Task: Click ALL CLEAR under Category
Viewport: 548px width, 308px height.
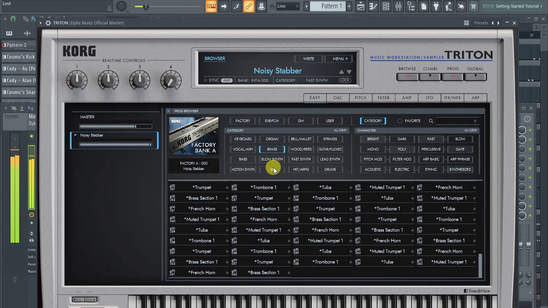Action: pos(340,130)
